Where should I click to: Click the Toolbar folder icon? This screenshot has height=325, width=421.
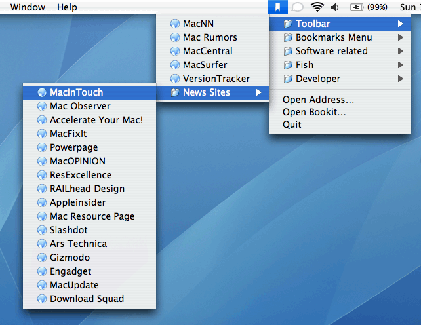(x=288, y=24)
